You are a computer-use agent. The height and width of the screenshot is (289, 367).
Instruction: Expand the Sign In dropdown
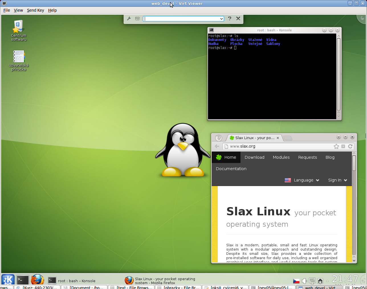pos(338,180)
